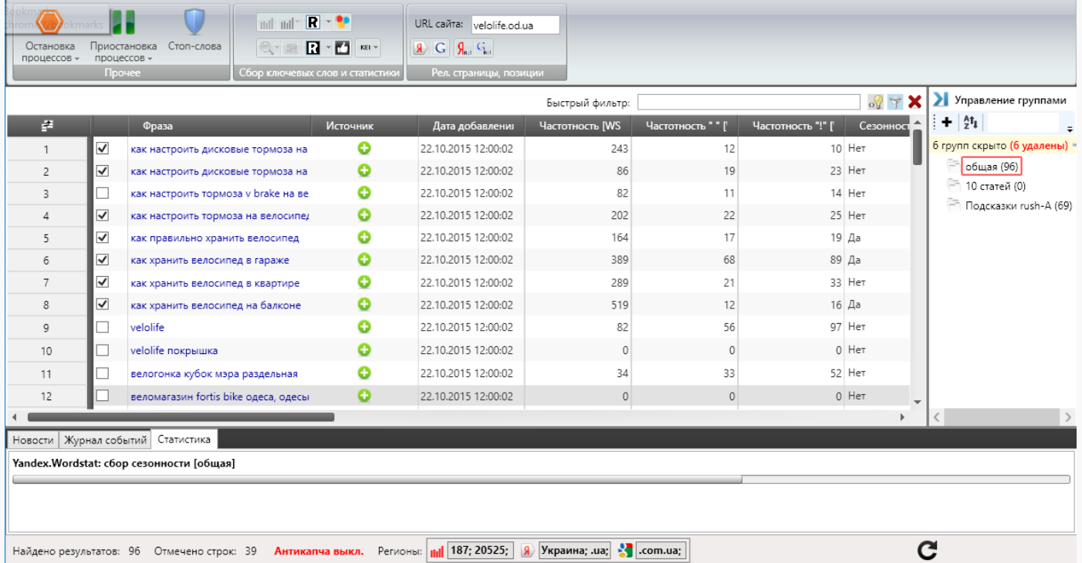Viewport: 1082px width, 563px height.
Task: Click the thumbs-up icon
Action: pyautogui.click(x=342, y=49)
